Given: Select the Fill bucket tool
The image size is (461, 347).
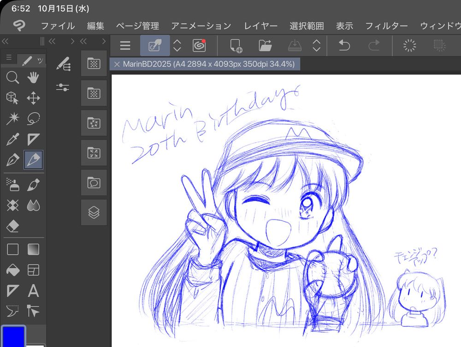Looking at the screenshot, I should click(12, 270).
